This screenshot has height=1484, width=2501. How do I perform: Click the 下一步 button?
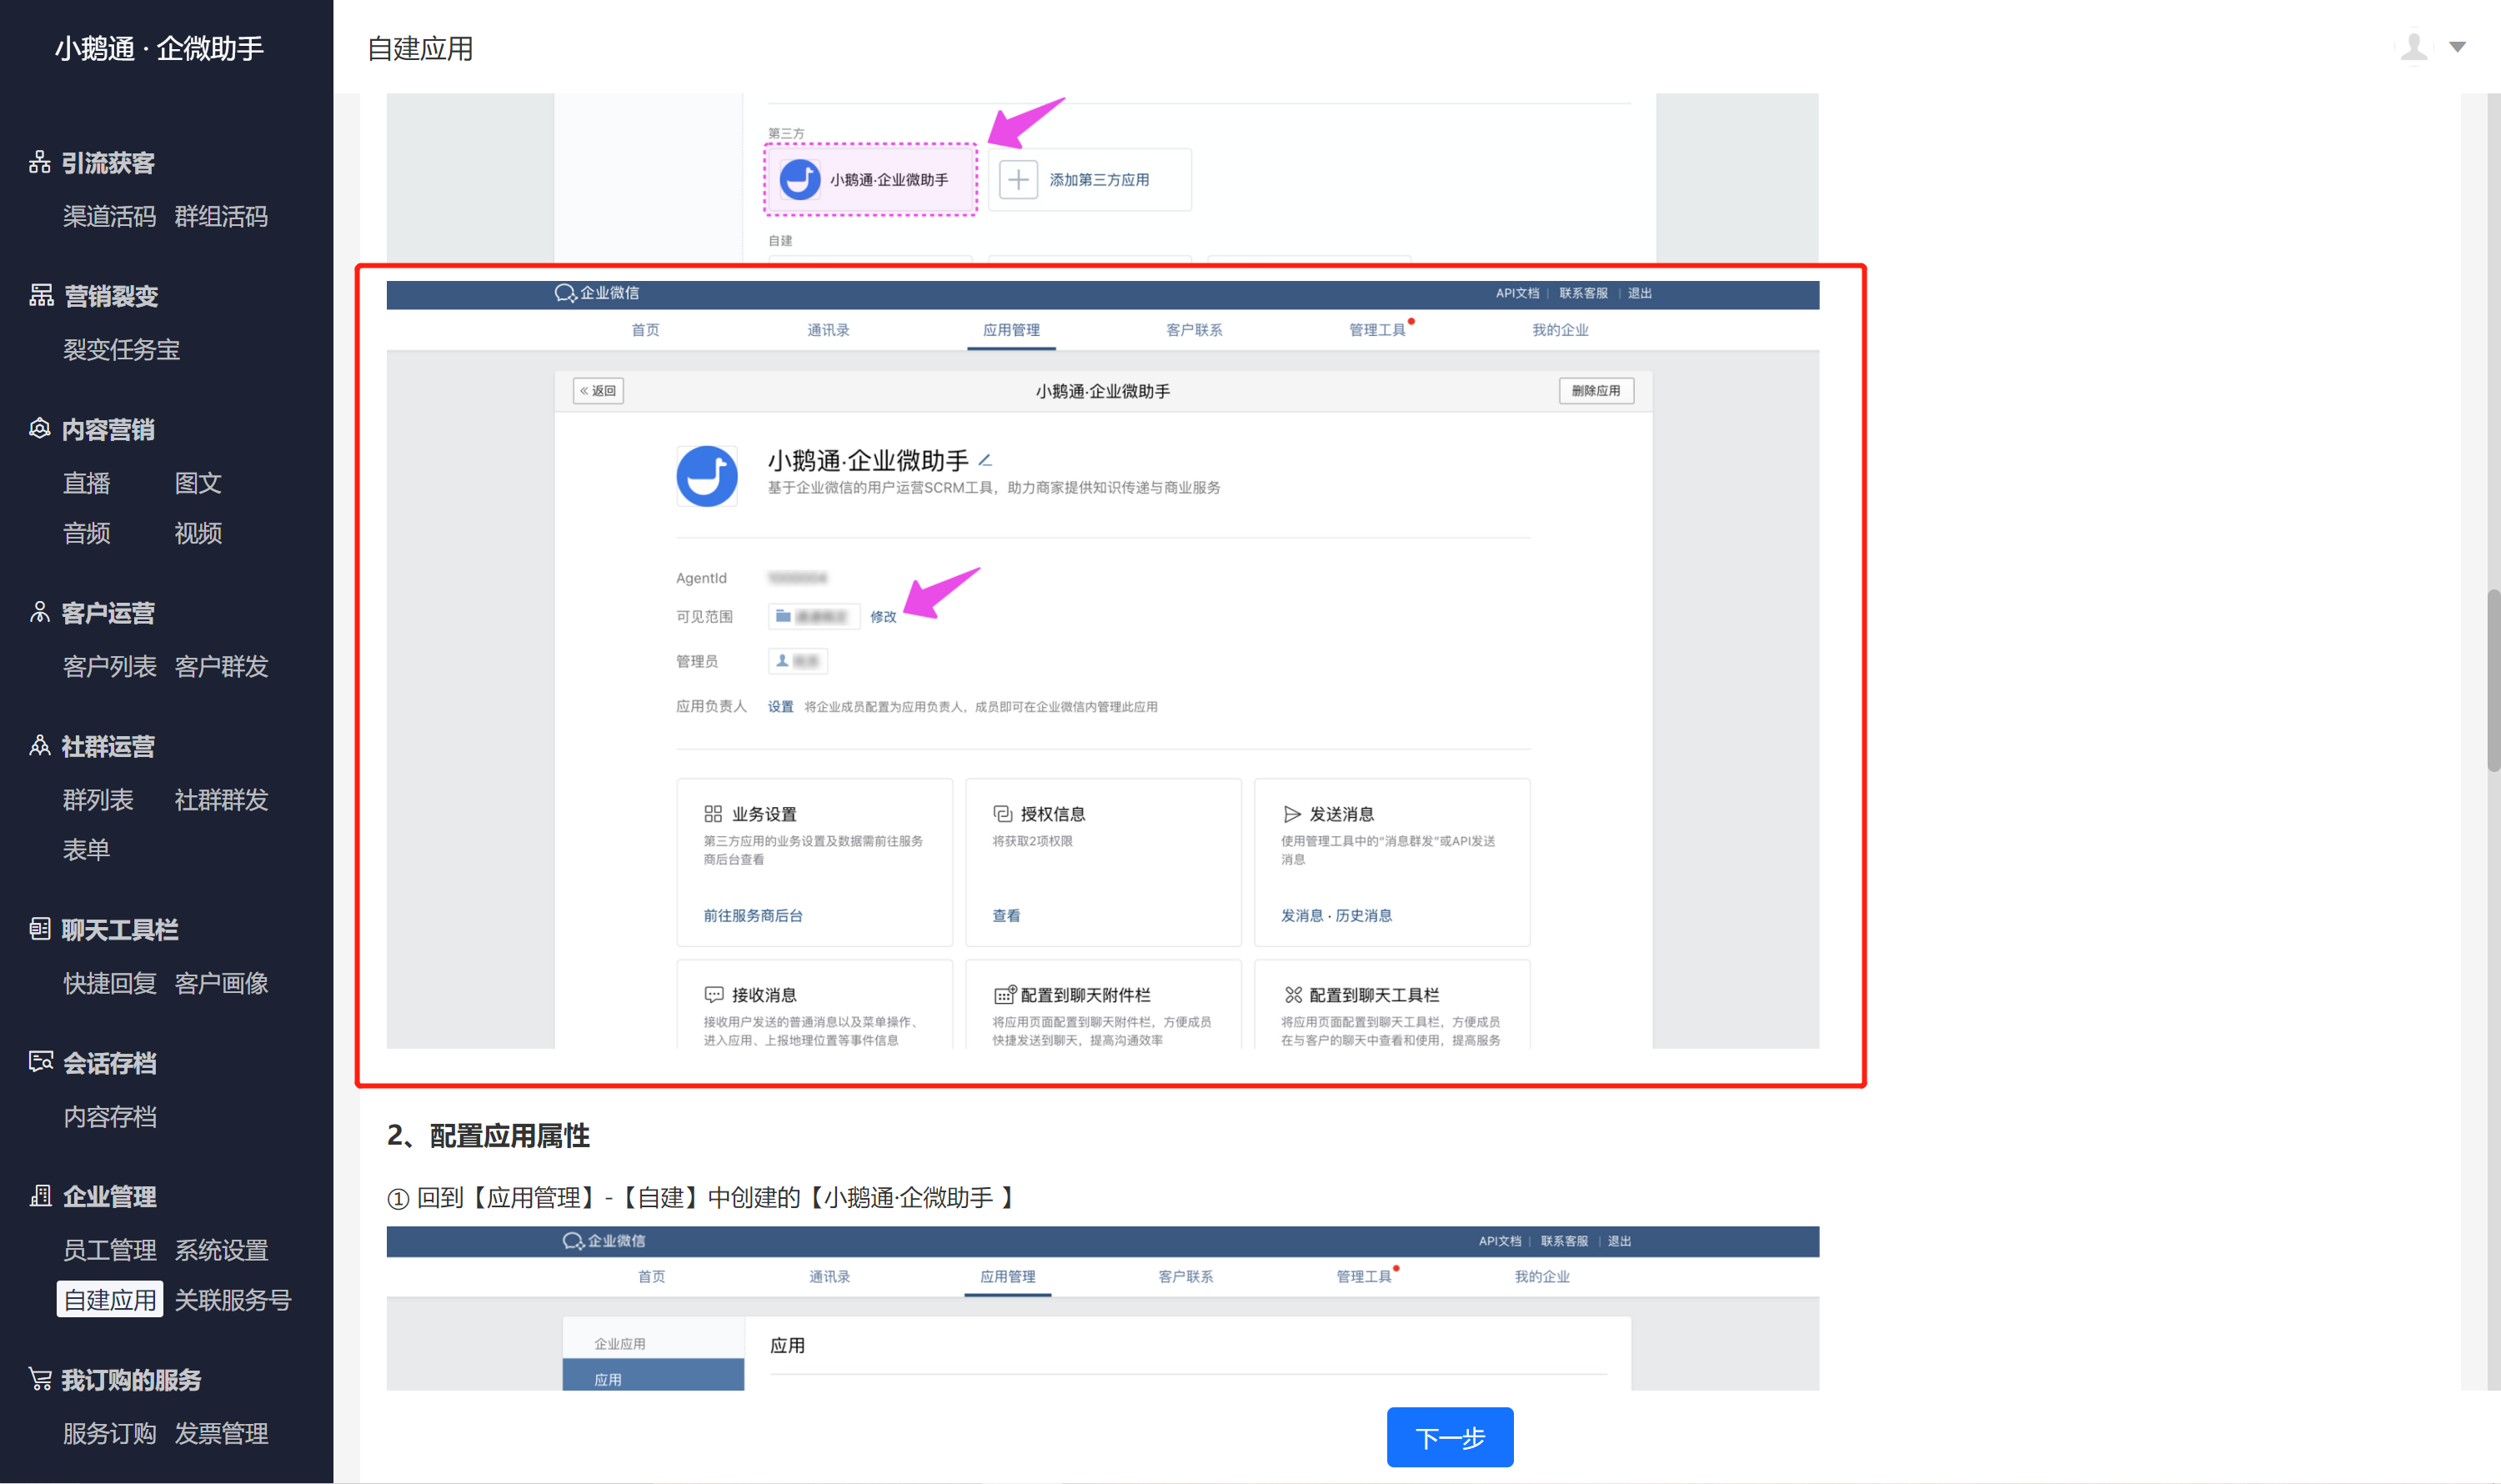coord(1450,1437)
